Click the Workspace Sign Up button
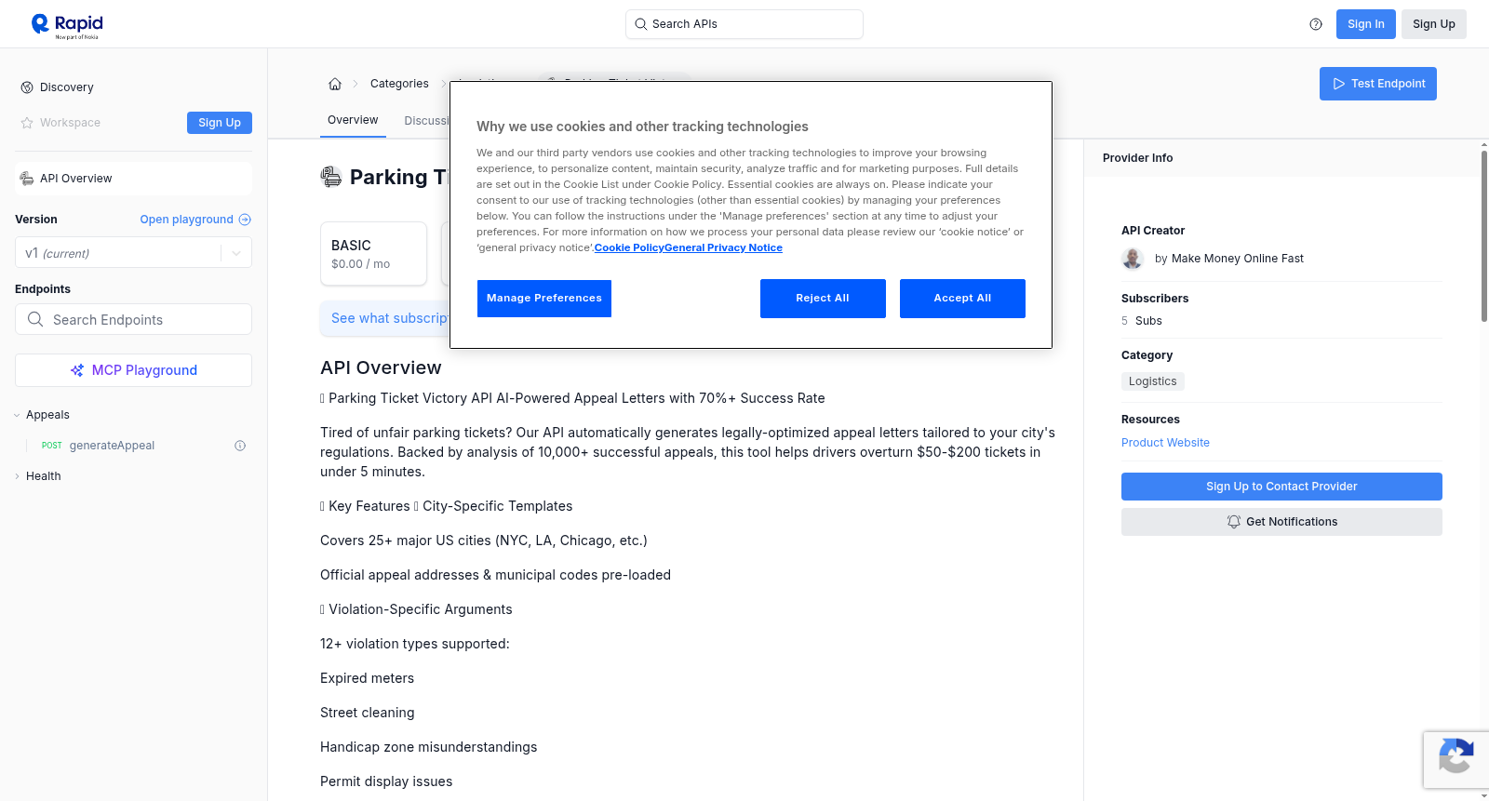 220,123
